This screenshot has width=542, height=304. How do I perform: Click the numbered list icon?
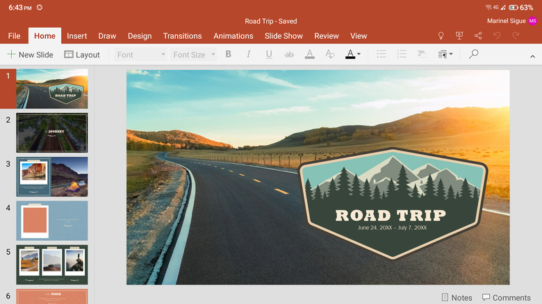point(402,54)
